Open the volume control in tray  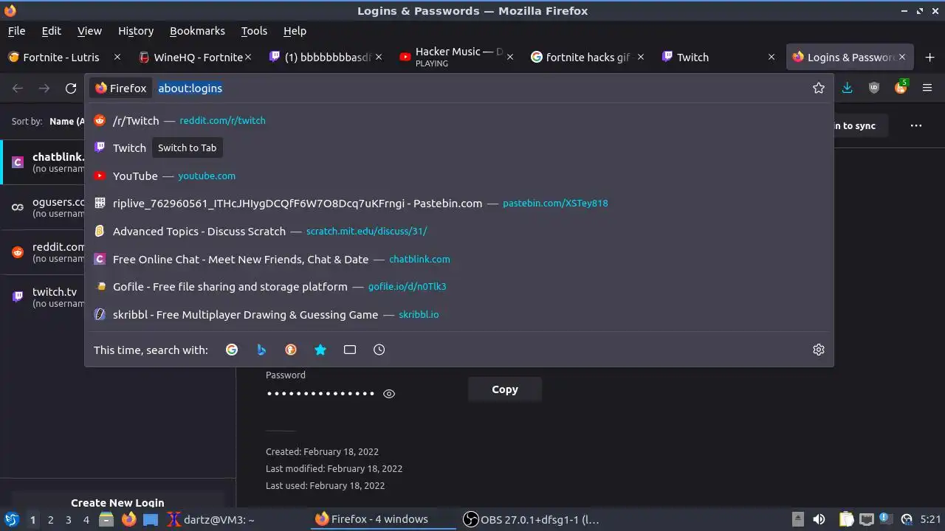click(819, 519)
